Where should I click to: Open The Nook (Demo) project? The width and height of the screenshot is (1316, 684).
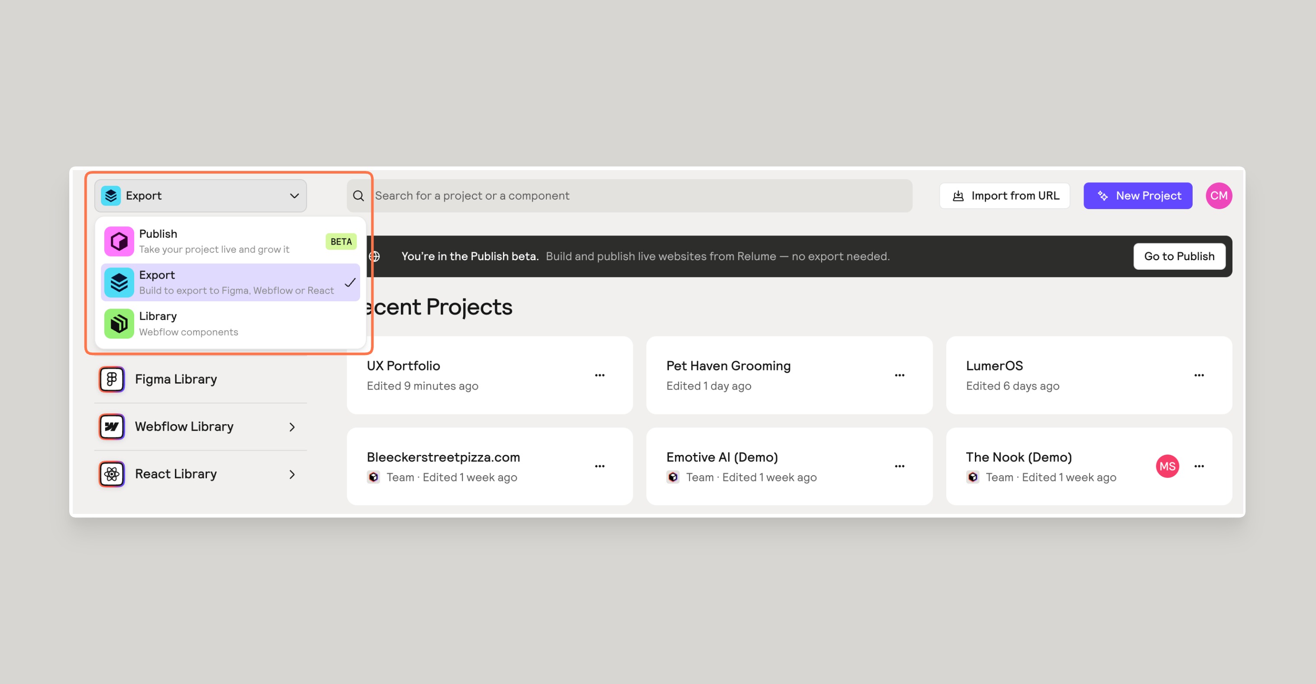click(x=1089, y=466)
